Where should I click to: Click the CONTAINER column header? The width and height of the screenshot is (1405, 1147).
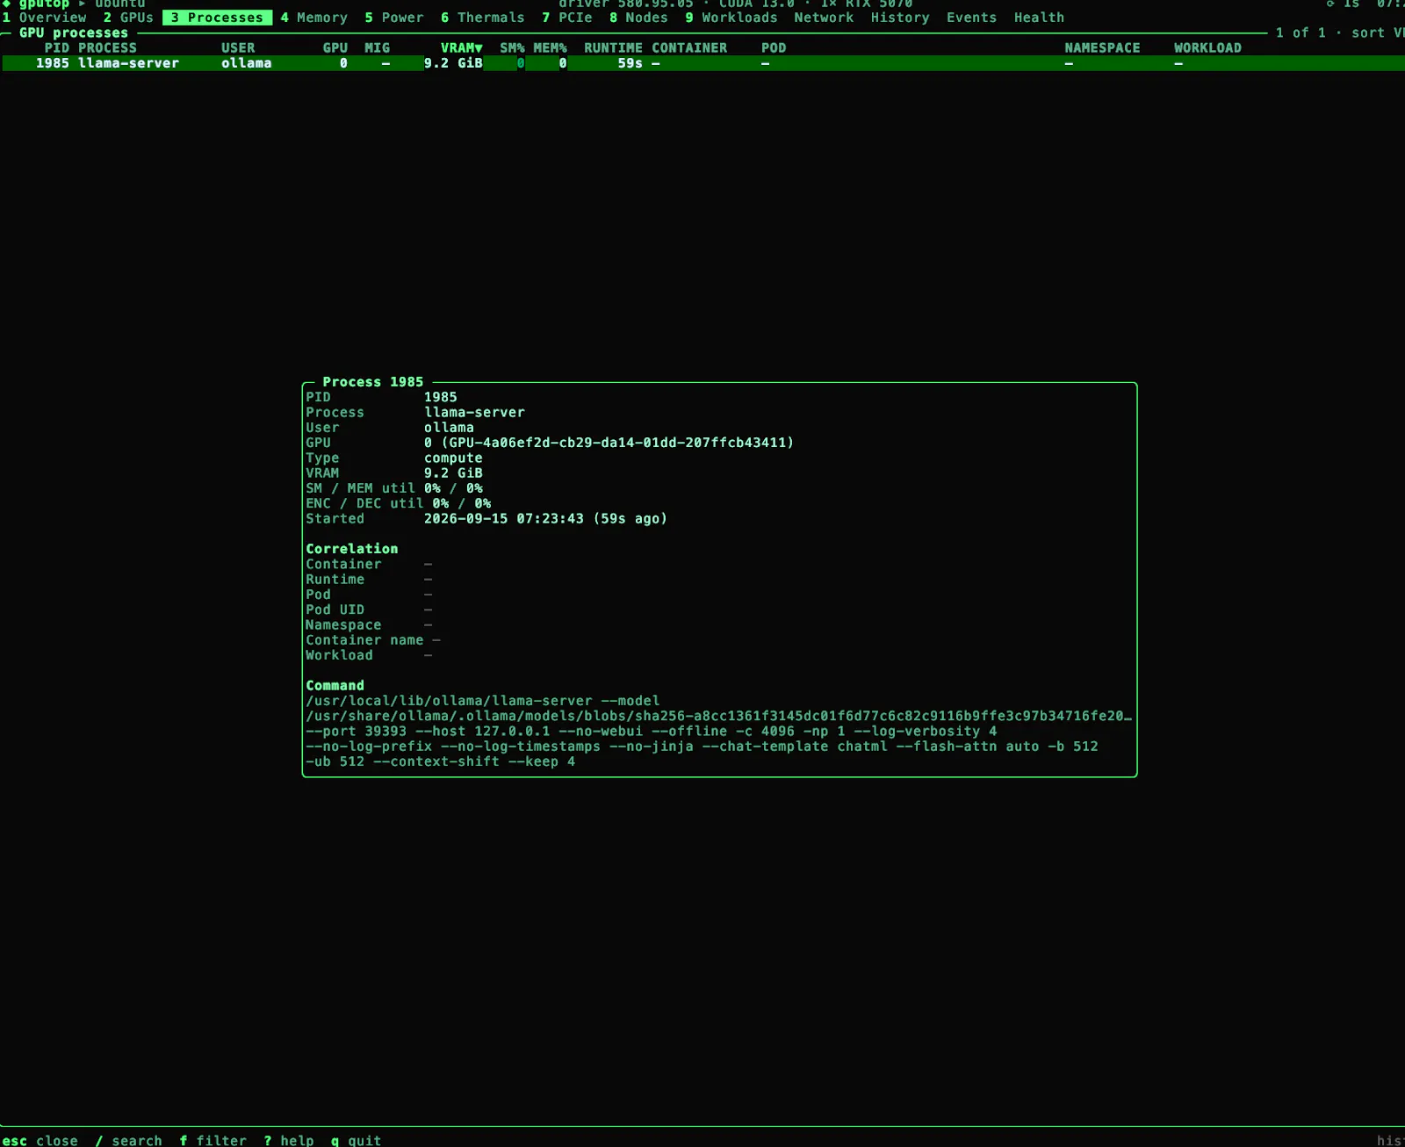689,48
